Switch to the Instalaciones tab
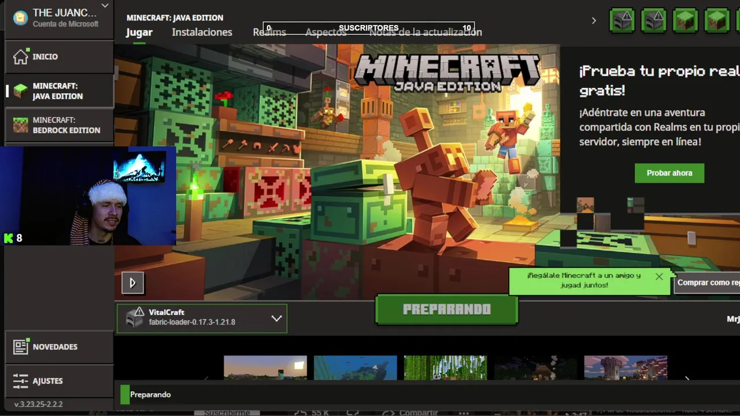This screenshot has height=416, width=740. click(202, 32)
